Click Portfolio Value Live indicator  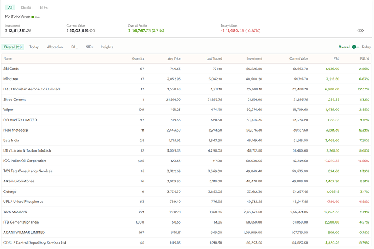tap(36, 17)
